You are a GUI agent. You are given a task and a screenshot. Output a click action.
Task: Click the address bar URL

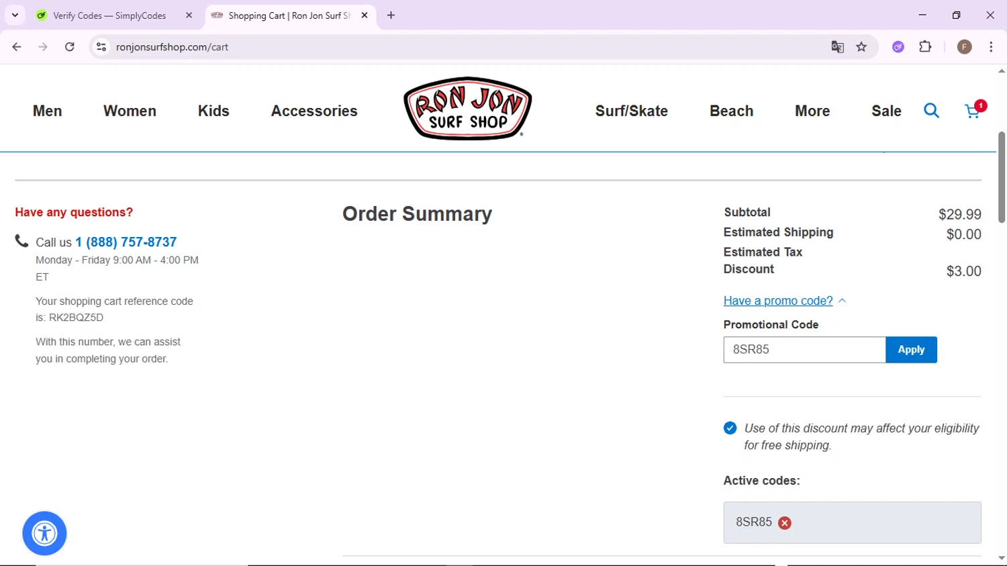[172, 47]
